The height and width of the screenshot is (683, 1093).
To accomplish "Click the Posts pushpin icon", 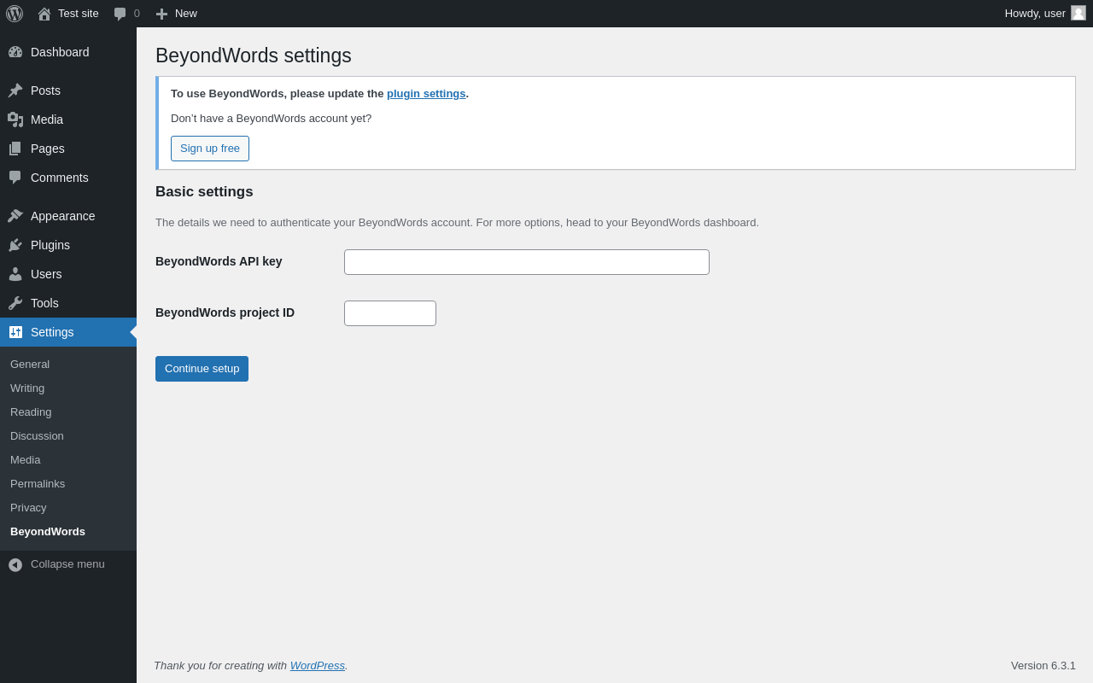I will [x=15, y=90].
